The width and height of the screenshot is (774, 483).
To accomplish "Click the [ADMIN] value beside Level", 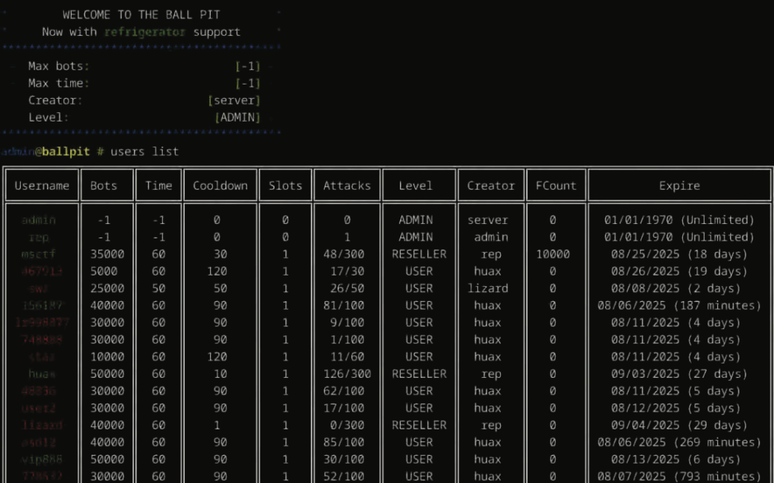I will (237, 118).
